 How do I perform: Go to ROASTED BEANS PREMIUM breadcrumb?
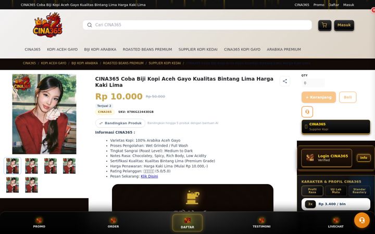click(x=123, y=63)
